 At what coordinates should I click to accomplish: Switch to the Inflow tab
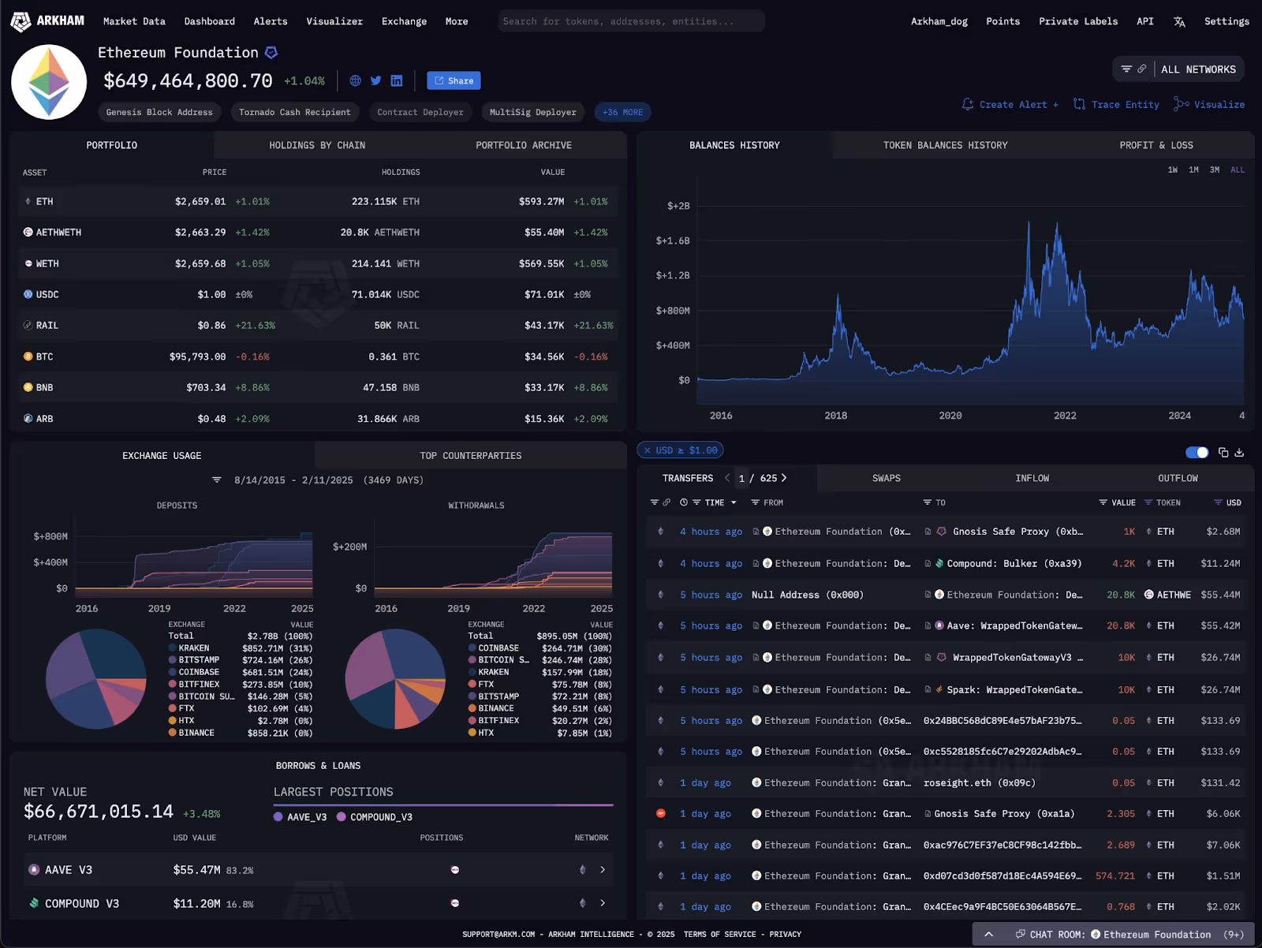pos(1032,478)
